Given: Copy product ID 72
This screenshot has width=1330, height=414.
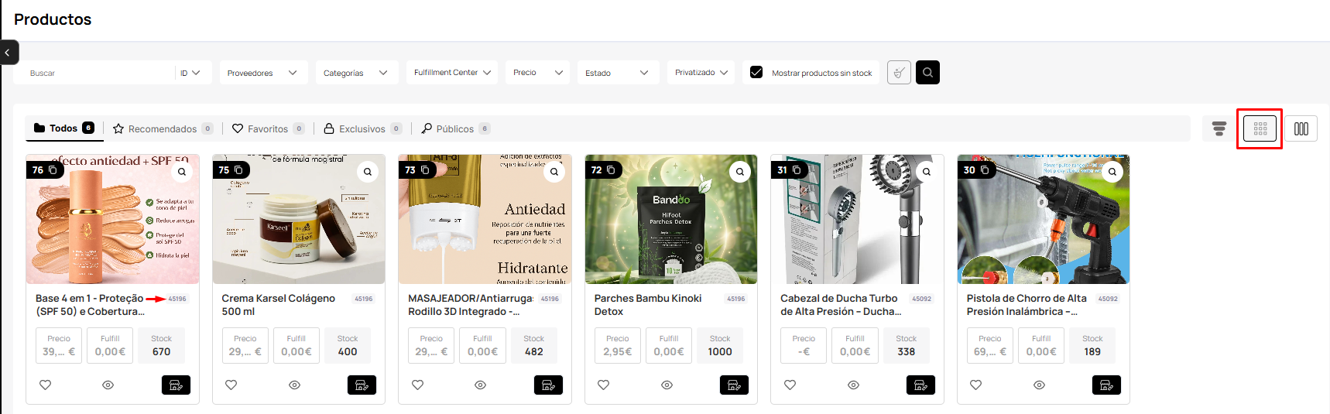Looking at the screenshot, I should click(x=612, y=169).
